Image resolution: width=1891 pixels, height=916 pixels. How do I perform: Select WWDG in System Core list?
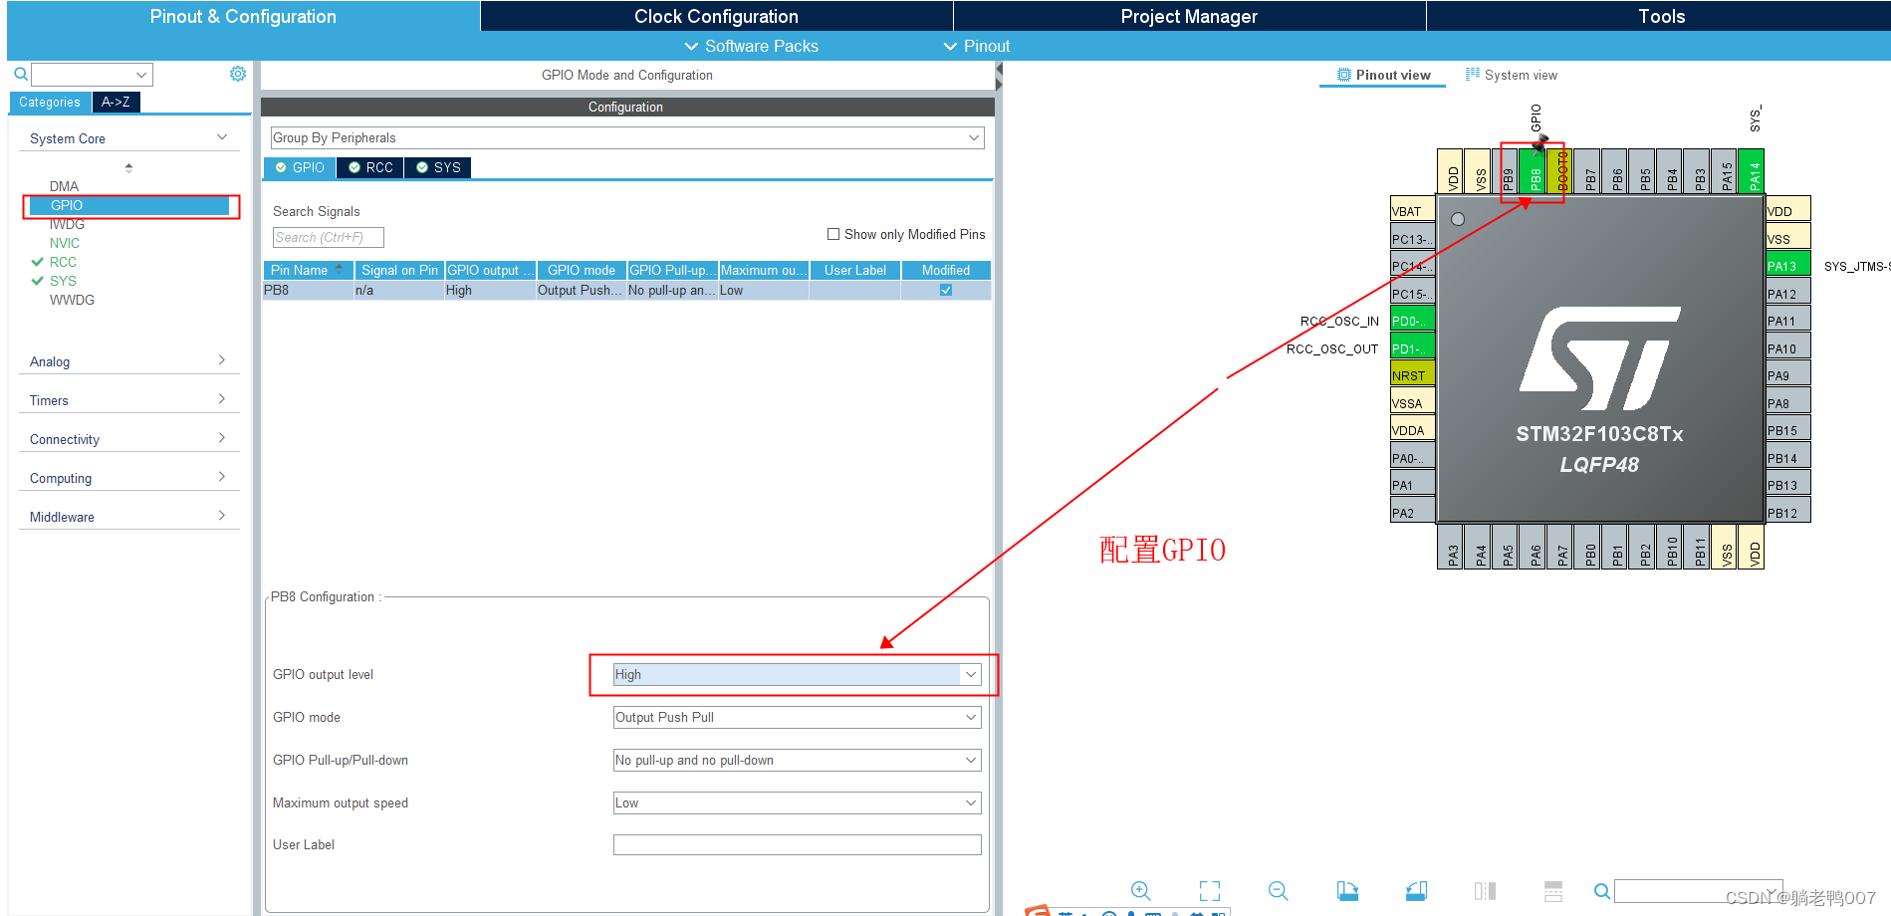pos(72,300)
